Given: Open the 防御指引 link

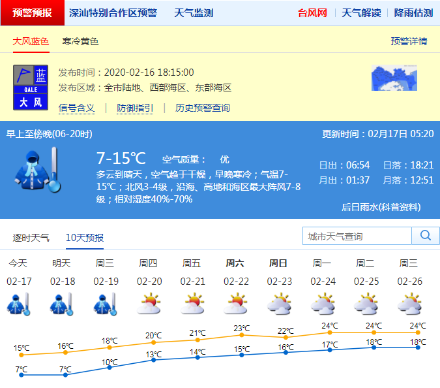Looking at the screenshot, I should [135, 108].
